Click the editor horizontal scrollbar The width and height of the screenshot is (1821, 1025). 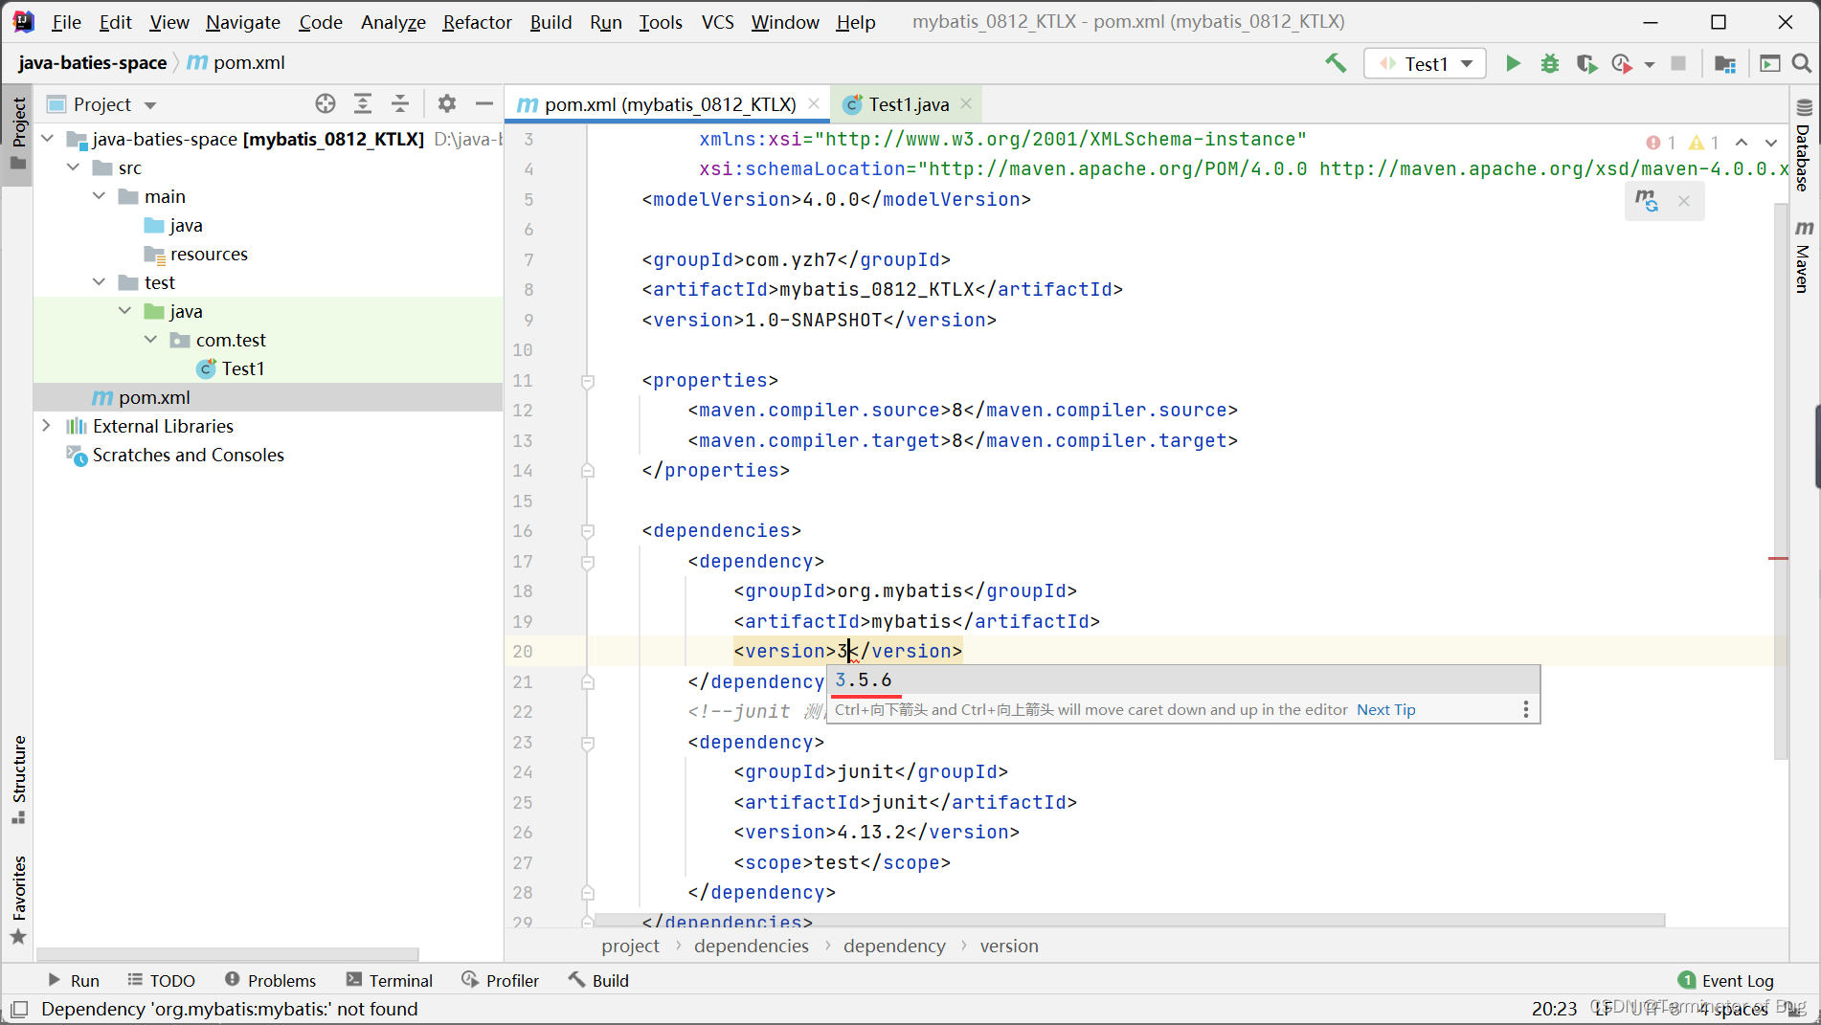tap(1129, 920)
